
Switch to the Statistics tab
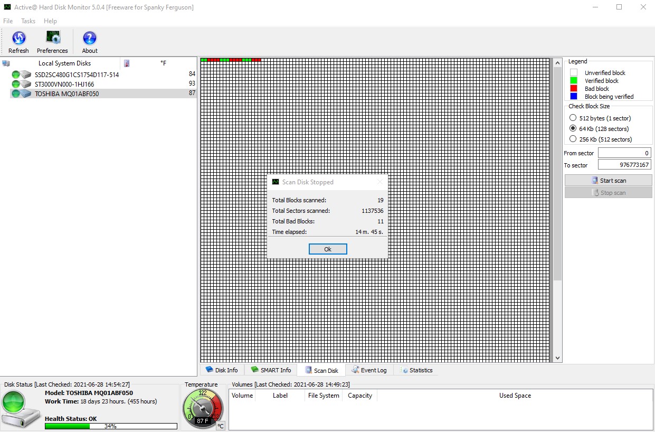tap(416, 370)
